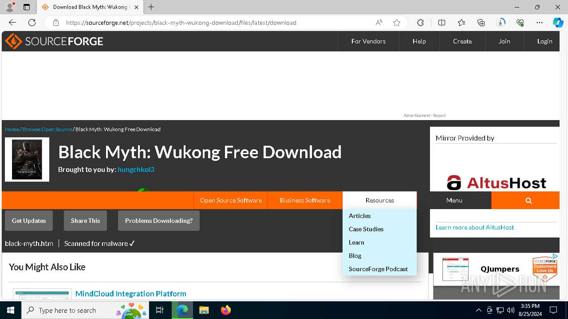This screenshot has height=319, width=568.
Task: Close the Black Myth Wukong tab
Action: point(136,7)
